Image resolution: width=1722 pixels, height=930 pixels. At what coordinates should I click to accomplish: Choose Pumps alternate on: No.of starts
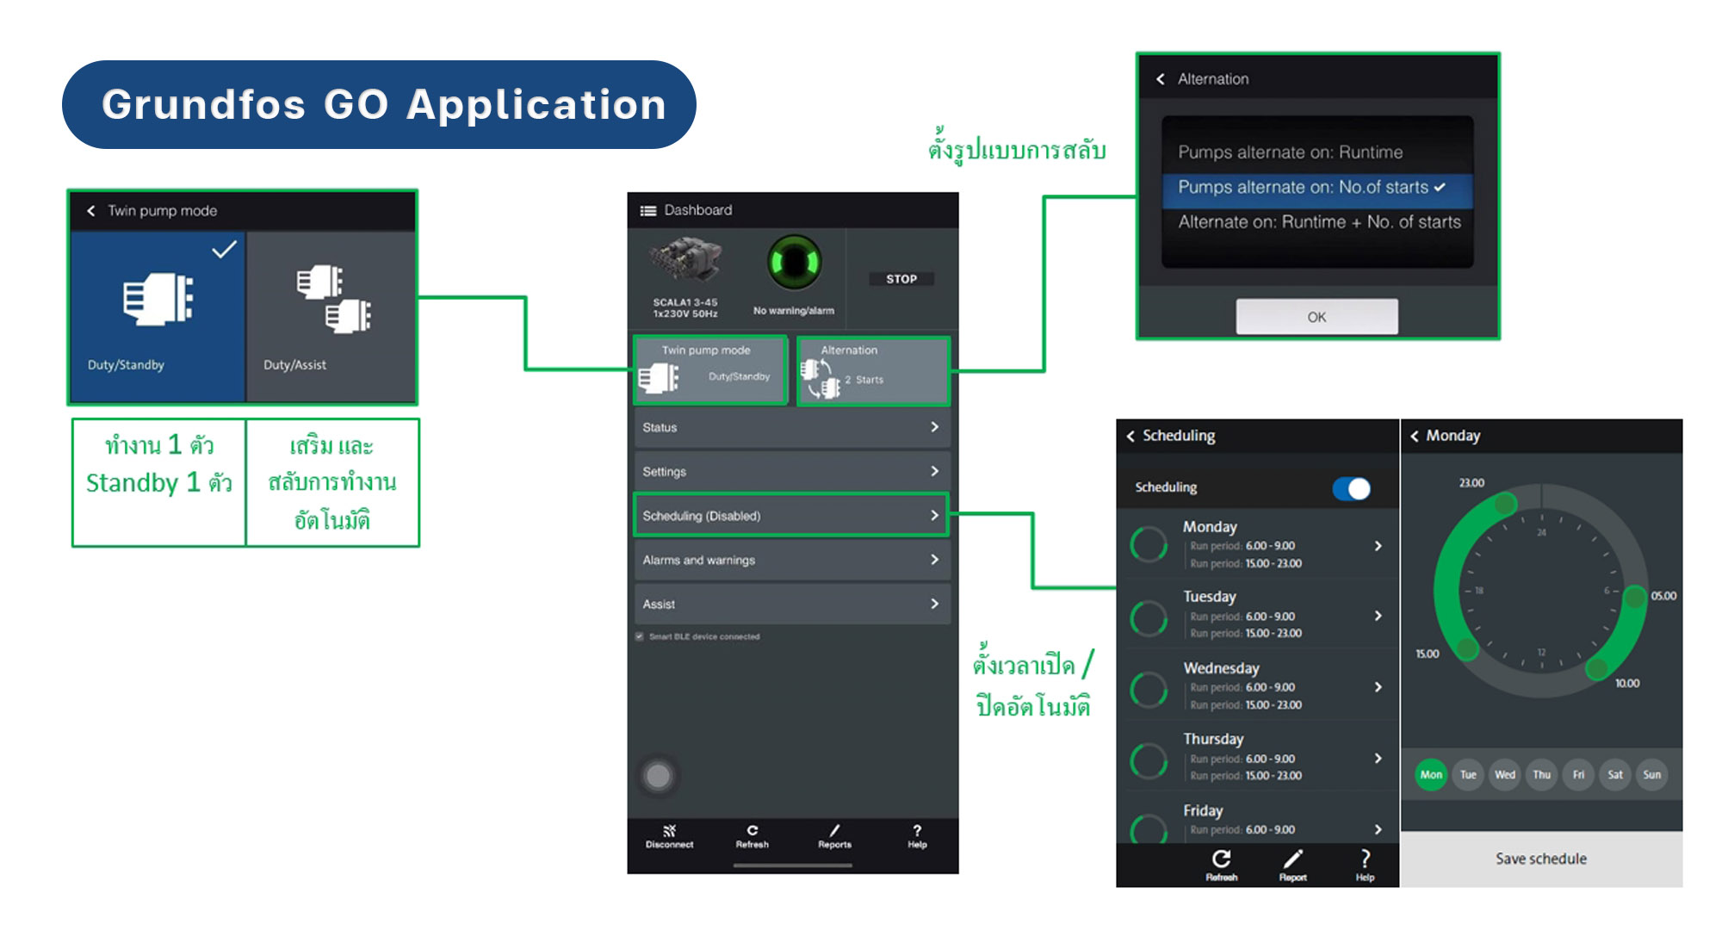pyautogui.click(x=1317, y=187)
